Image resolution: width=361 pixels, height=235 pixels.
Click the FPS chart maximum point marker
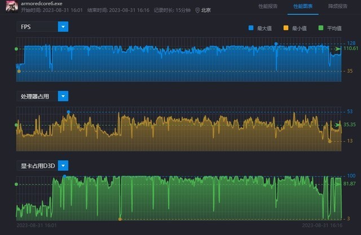click(x=276, y=44)
